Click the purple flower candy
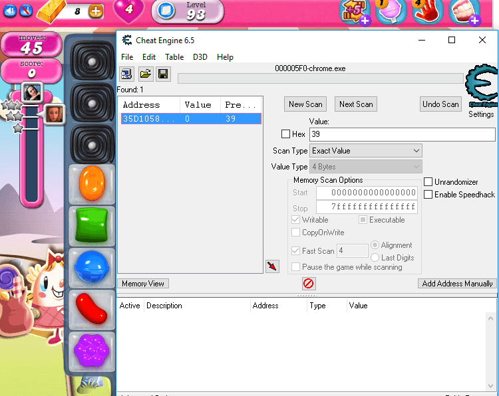The image size is (499, 396). coord(92,351)
